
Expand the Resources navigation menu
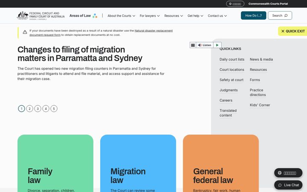(x=174, y=16)
